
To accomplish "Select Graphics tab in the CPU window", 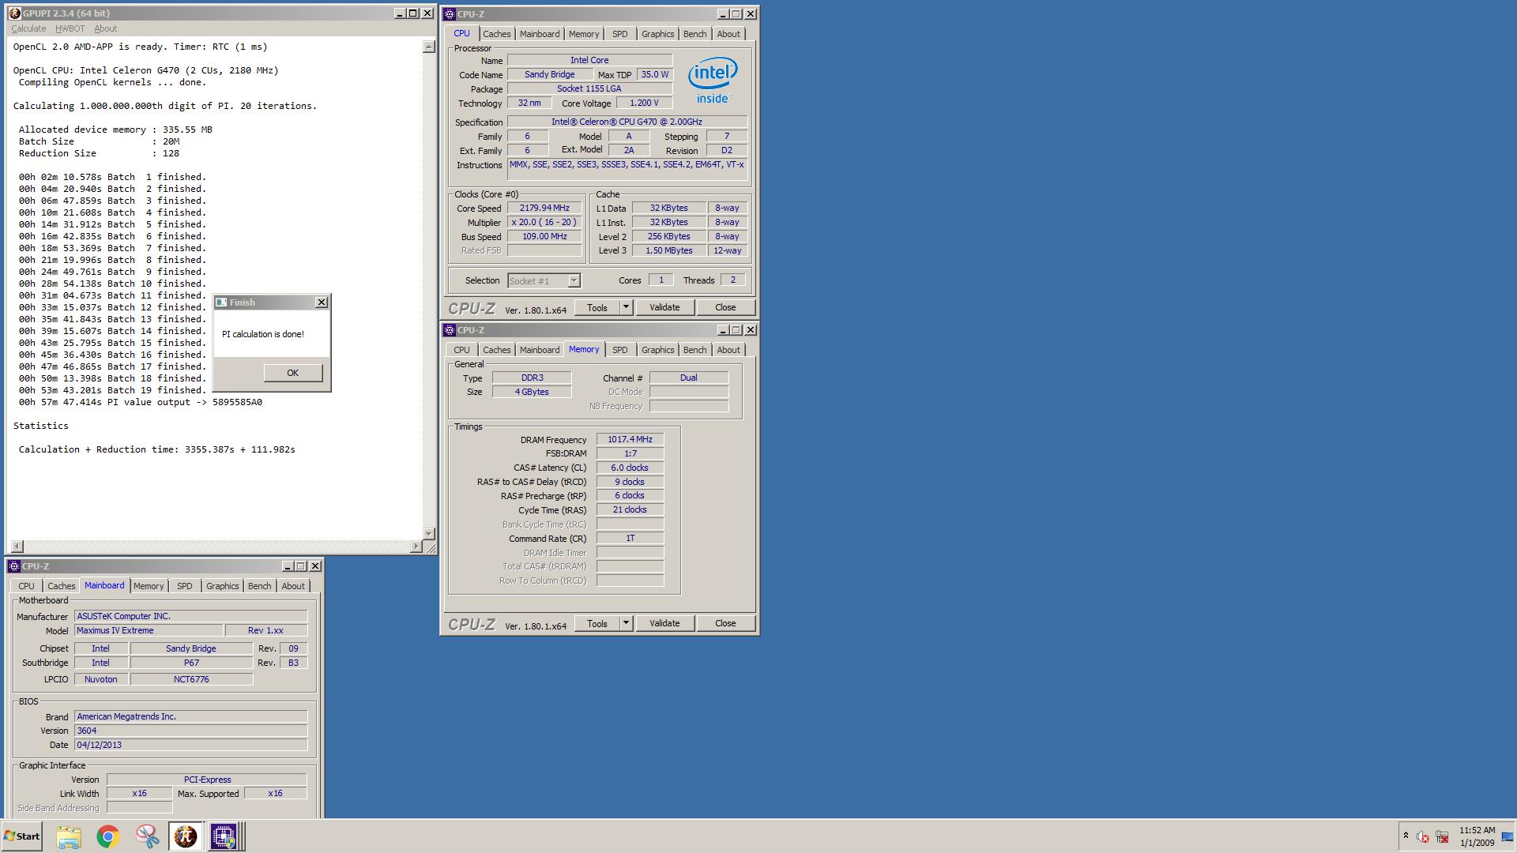I will tap(657, 34).
